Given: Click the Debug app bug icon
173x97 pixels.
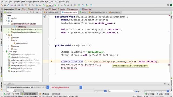Looking at the screenshot, I should 58,5.
